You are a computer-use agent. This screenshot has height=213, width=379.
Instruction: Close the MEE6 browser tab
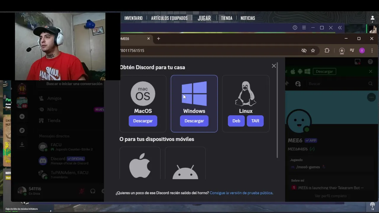point(149,38)
